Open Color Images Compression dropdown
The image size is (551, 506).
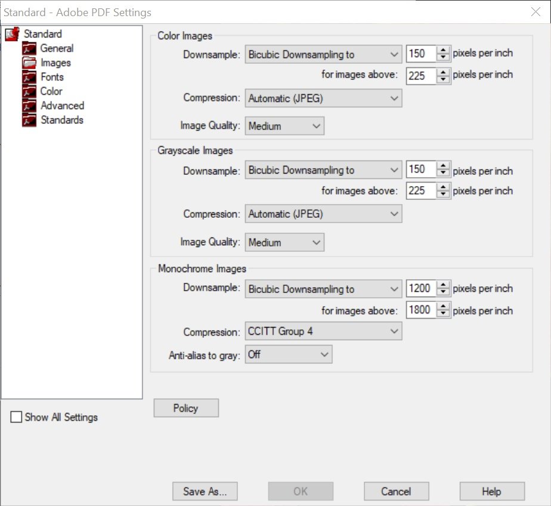pos(323,98)
